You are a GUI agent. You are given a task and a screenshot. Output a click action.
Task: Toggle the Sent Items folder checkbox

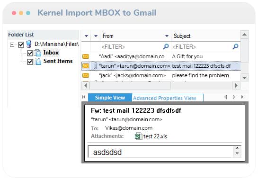point(30,62)
